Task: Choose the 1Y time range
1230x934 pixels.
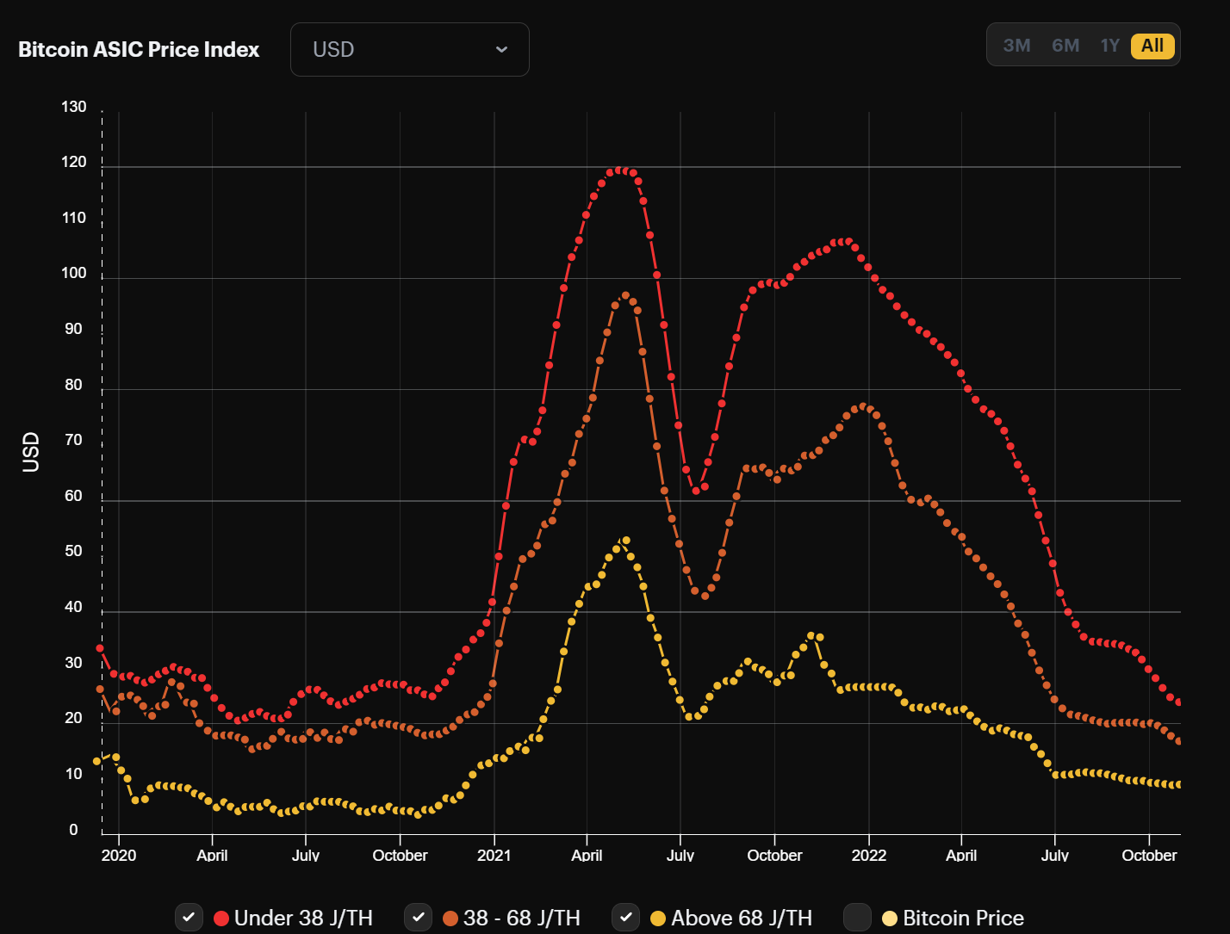Action: pos(1109,46)
